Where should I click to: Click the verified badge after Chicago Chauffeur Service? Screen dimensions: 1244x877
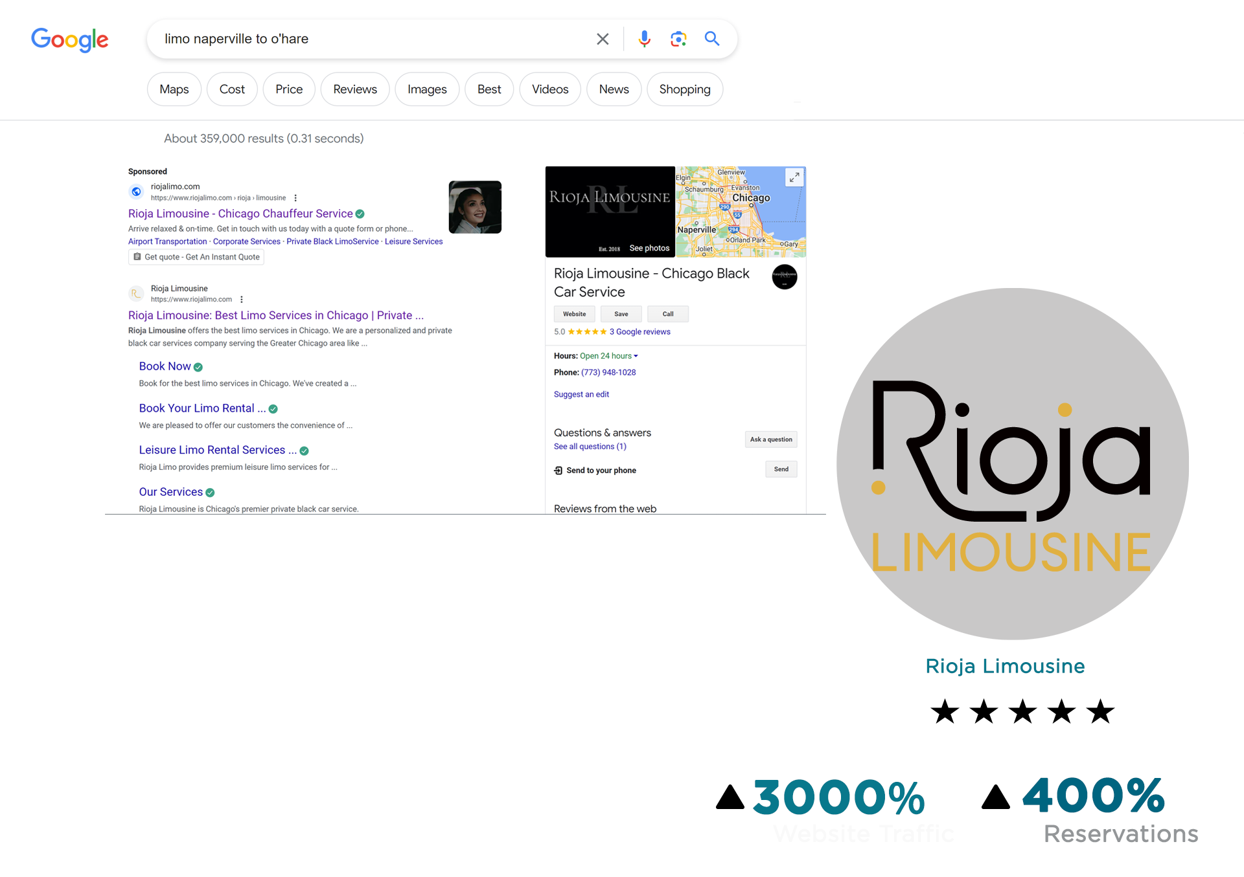tap(360, 214)
